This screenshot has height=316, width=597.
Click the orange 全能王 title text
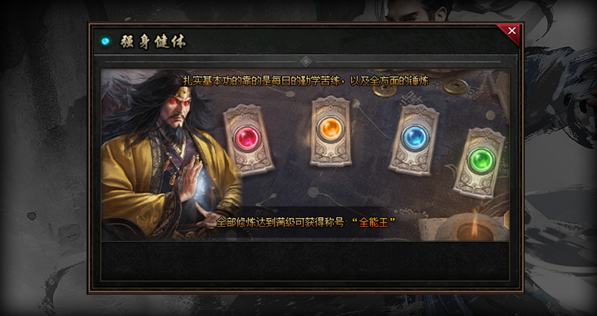[x=373, y=223]
